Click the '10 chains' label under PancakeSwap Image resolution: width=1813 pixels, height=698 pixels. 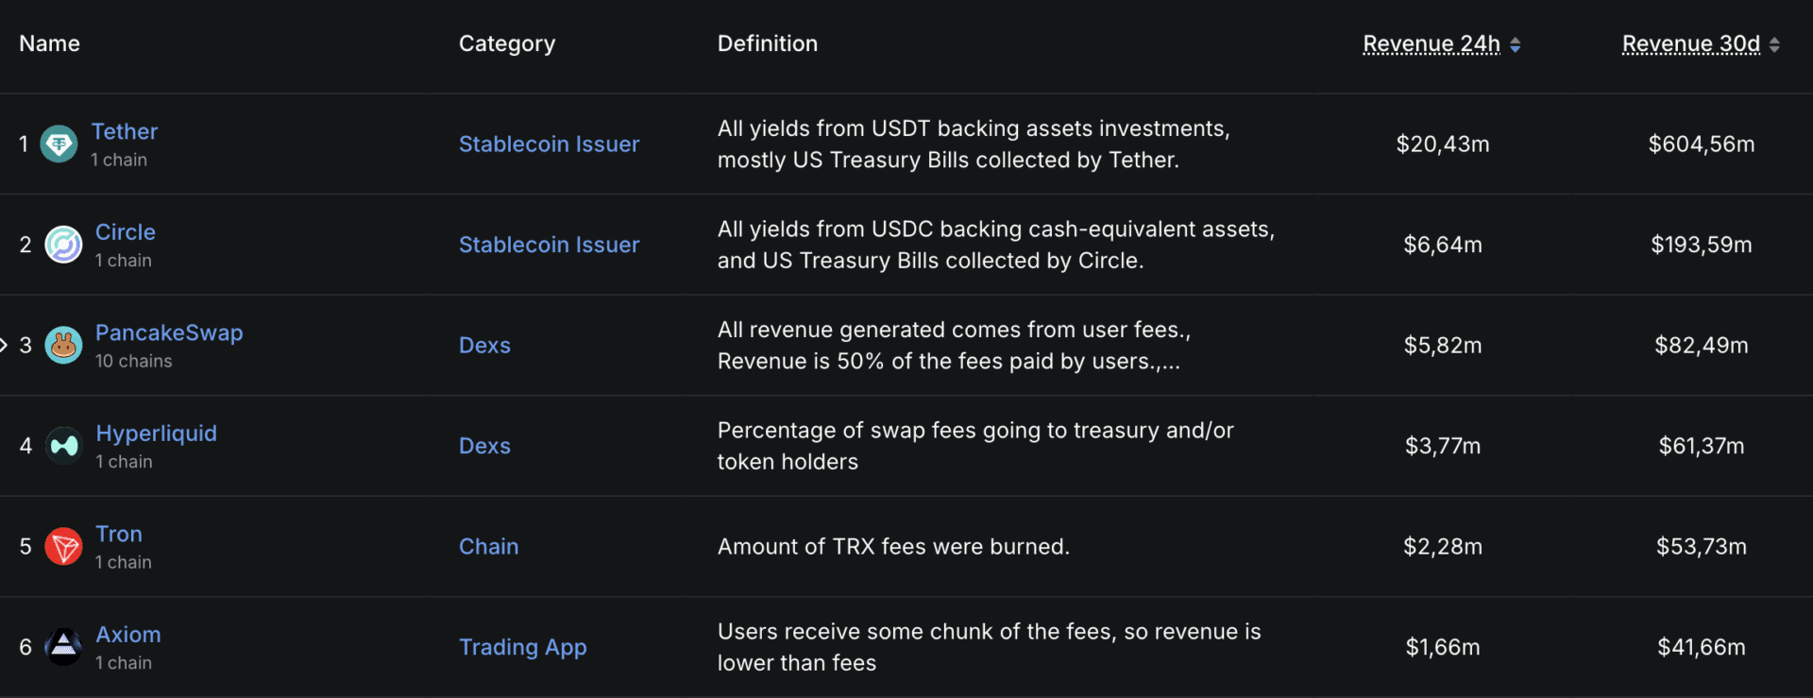coord(133,362)
